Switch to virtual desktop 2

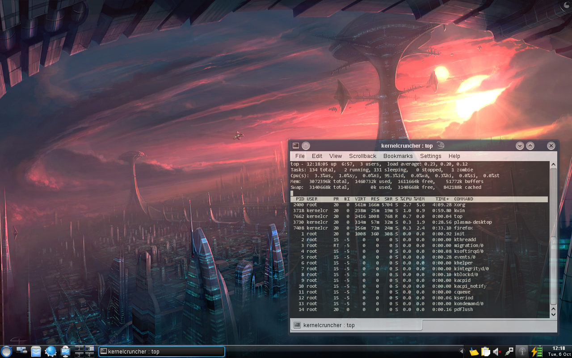90,349
